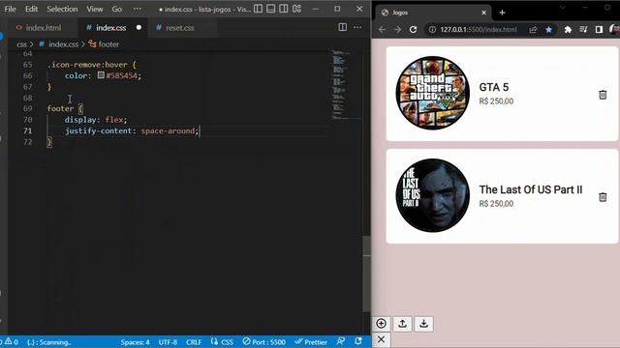Screen dimensions: 620x348
Task: Click the justify-content property text
Action: tap(98, 130)
